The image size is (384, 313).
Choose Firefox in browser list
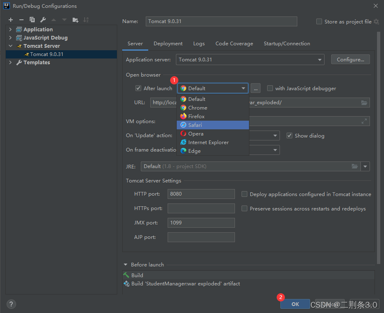[x=213, y=116]
